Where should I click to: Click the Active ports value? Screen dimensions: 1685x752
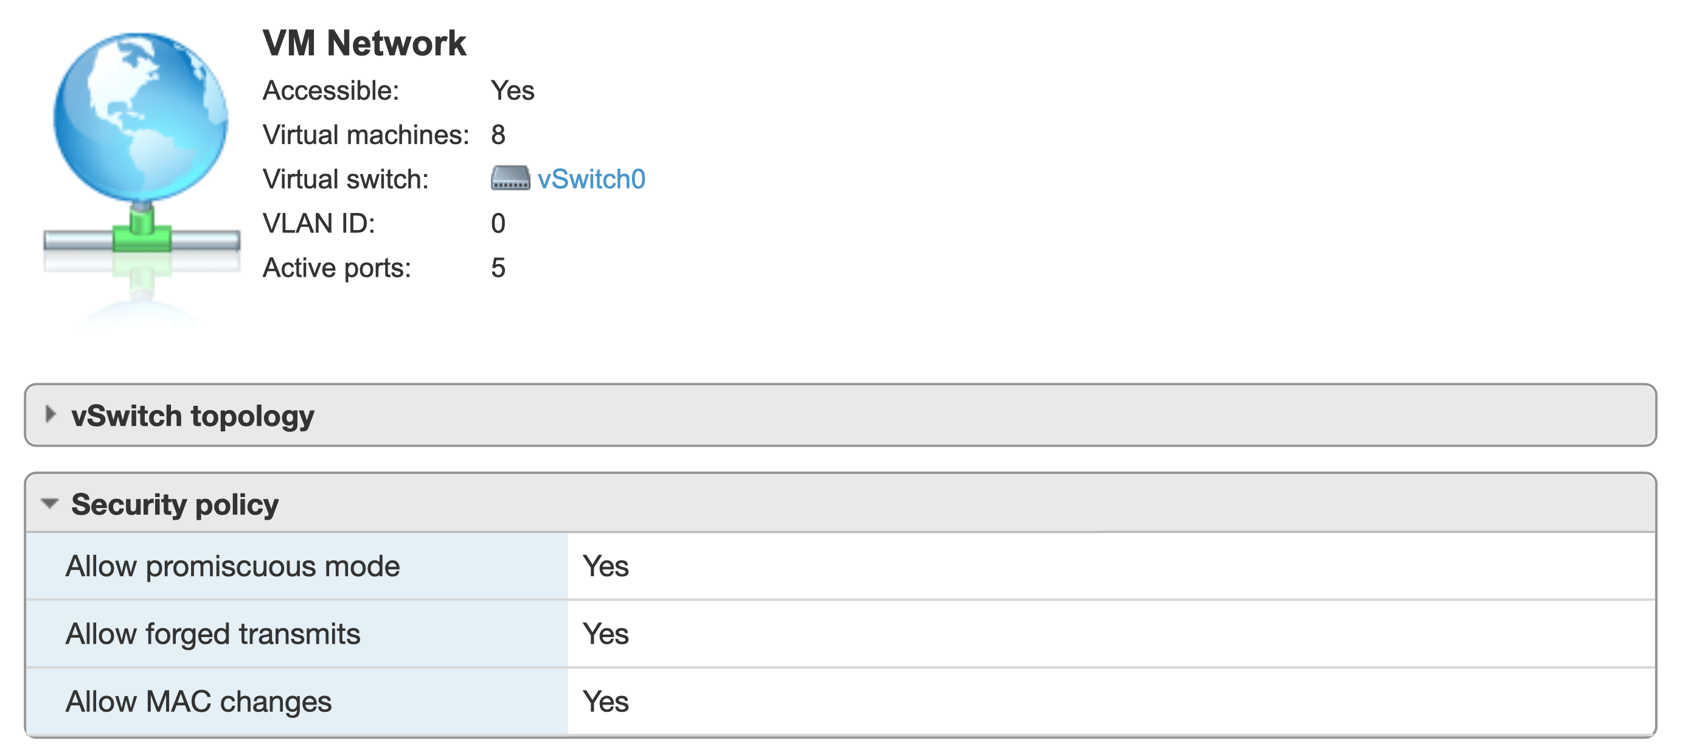(x=498, y=267)
